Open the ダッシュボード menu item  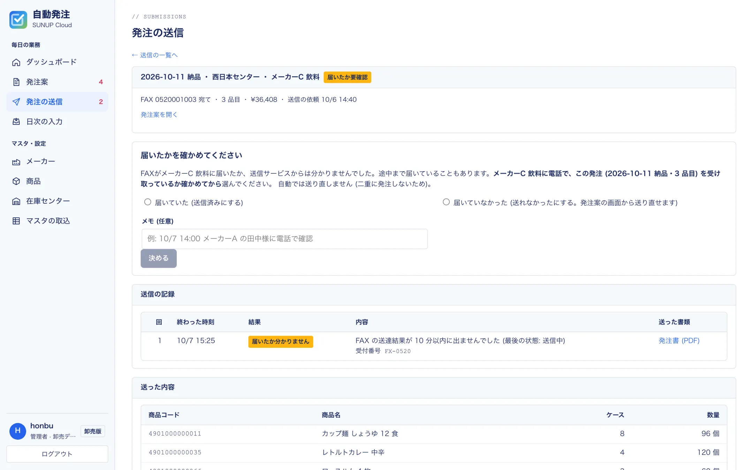pyautogui.click(x=57, y=62)
